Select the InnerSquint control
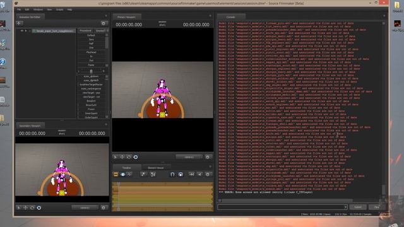404x227 pixels. click(91, 113)
